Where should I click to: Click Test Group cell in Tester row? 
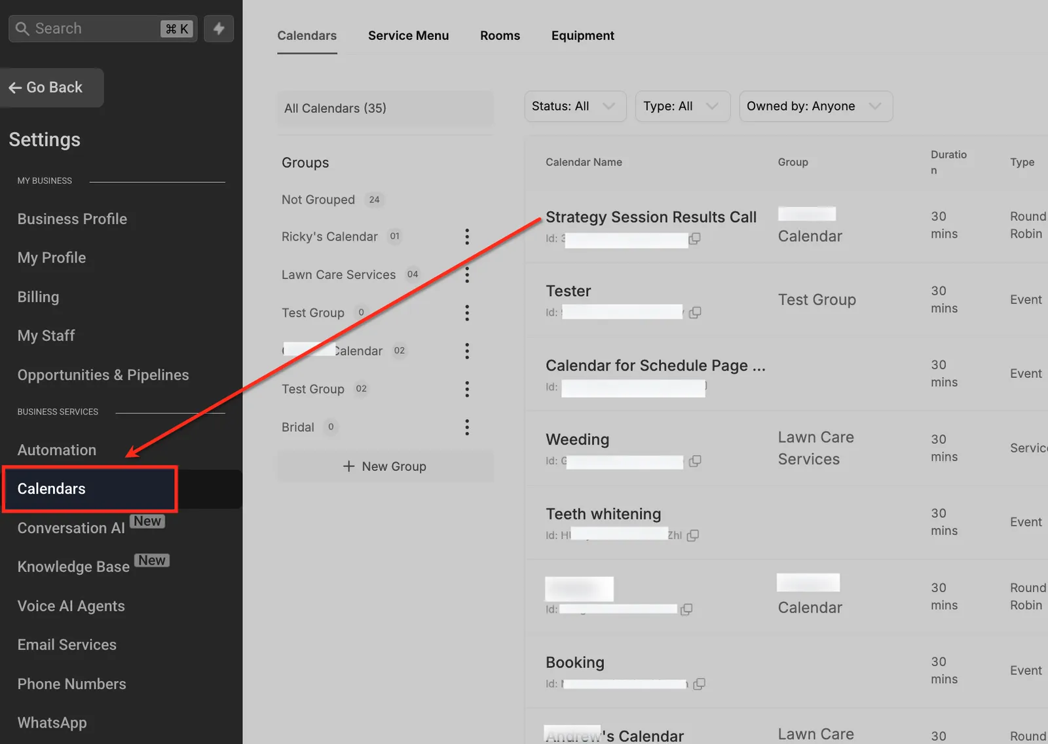click(x=817, y=299)
